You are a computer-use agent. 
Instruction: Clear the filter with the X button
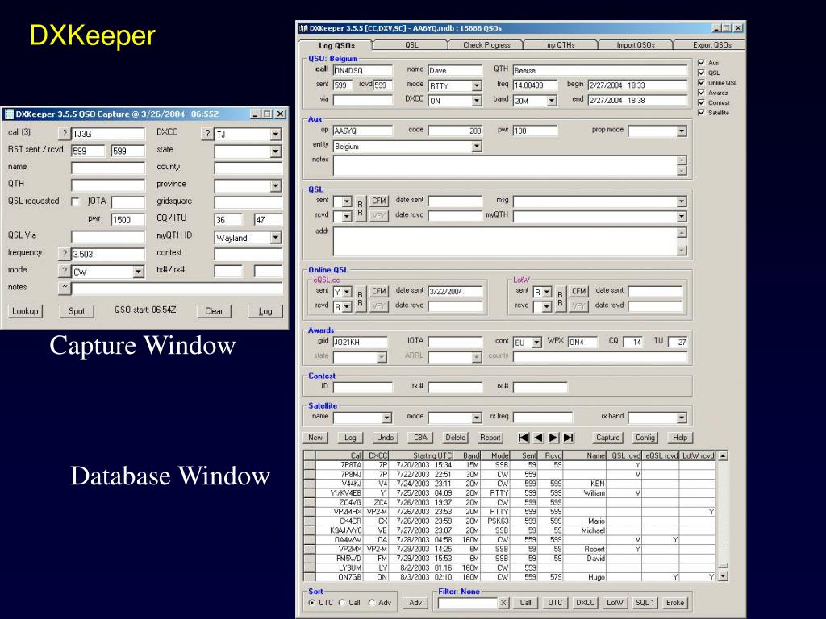pyautogui.click(x=503, y=603)
